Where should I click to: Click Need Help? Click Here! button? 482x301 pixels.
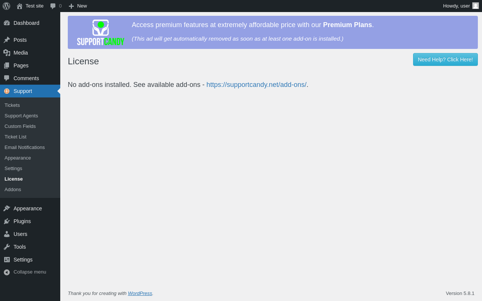pos(445,59)
